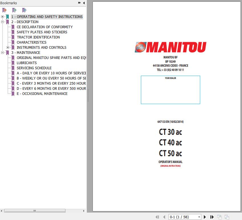This screenshot has width=242, height=220.
Task: Click the bookmark icon beside SERVICING SCHEDULE
Action: pos(13,68)
